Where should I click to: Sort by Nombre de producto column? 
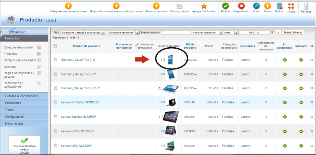point(87,46)
